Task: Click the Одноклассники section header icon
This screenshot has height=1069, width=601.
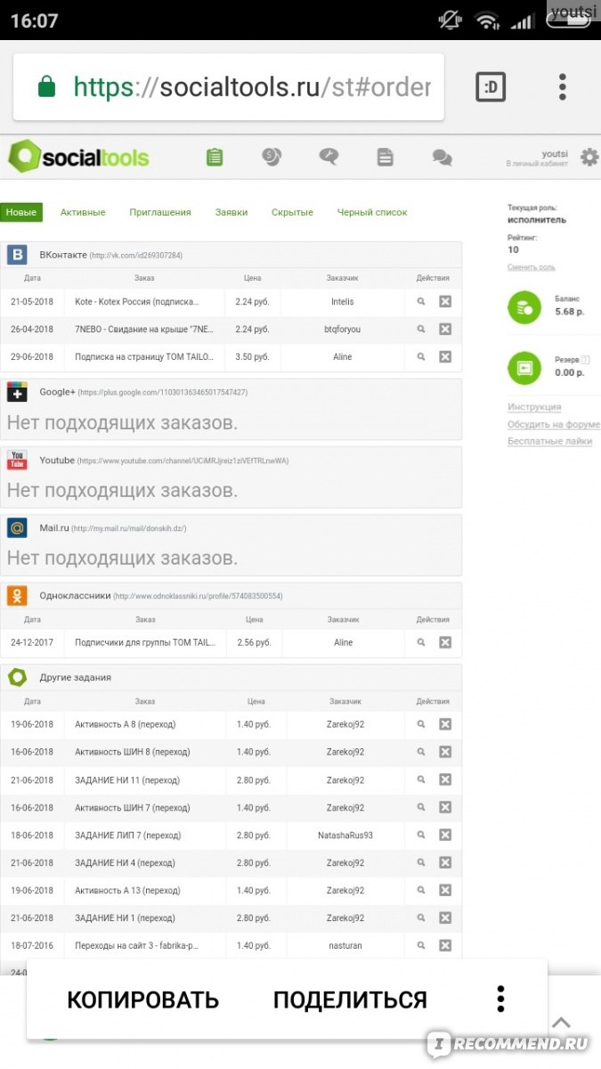Action: [x=17, y=596]
